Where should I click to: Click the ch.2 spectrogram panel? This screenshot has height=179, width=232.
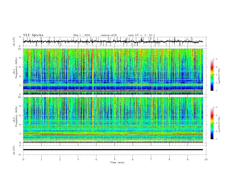click(x=113, y=120)
